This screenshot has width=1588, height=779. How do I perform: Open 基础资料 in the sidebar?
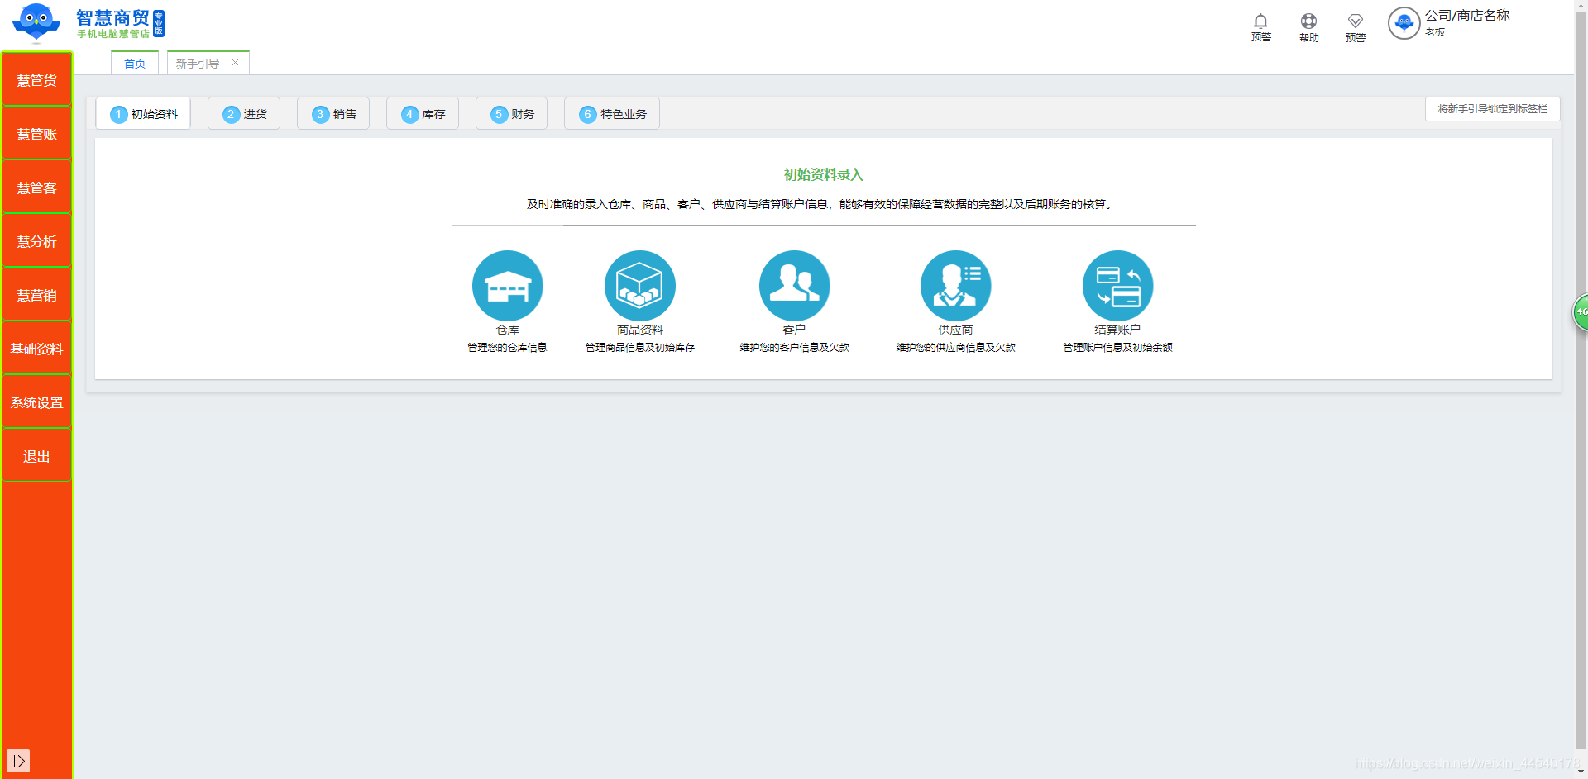(37, 349)
